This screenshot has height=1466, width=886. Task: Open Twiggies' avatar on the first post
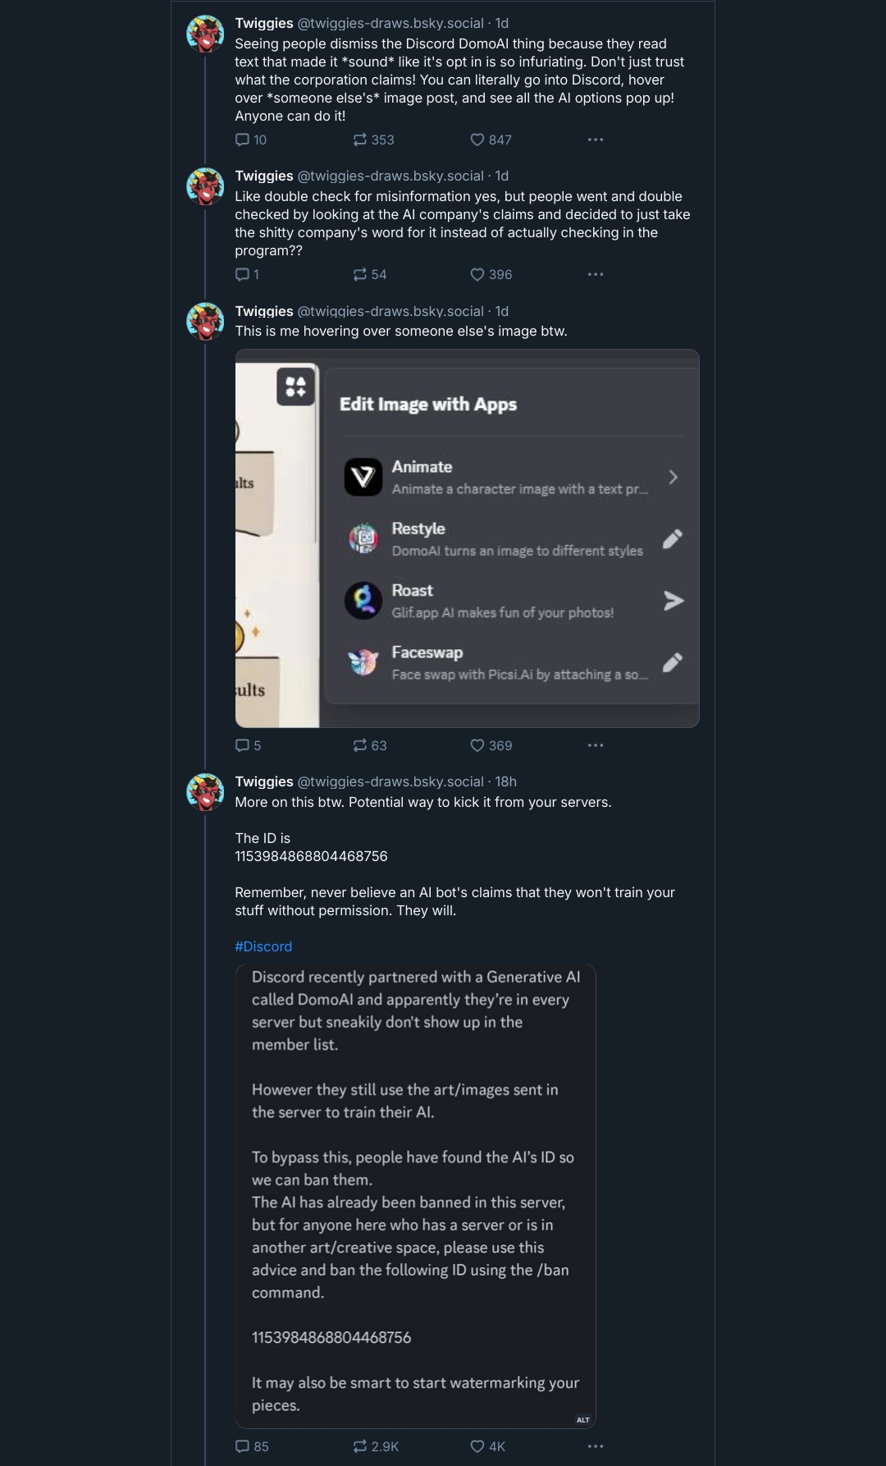(x=205, y=34)
